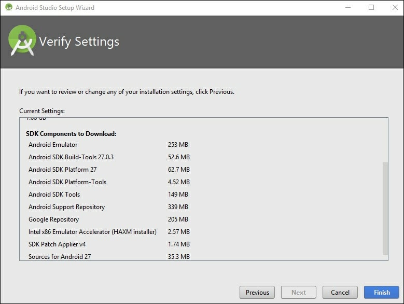Image resolution: width=404 pixels, height=304 pixels.
Task: Click the 253 MB size value
Action: tap(178, 145)
